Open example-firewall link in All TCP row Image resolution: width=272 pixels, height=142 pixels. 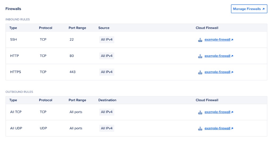click(x=219, y=112)
